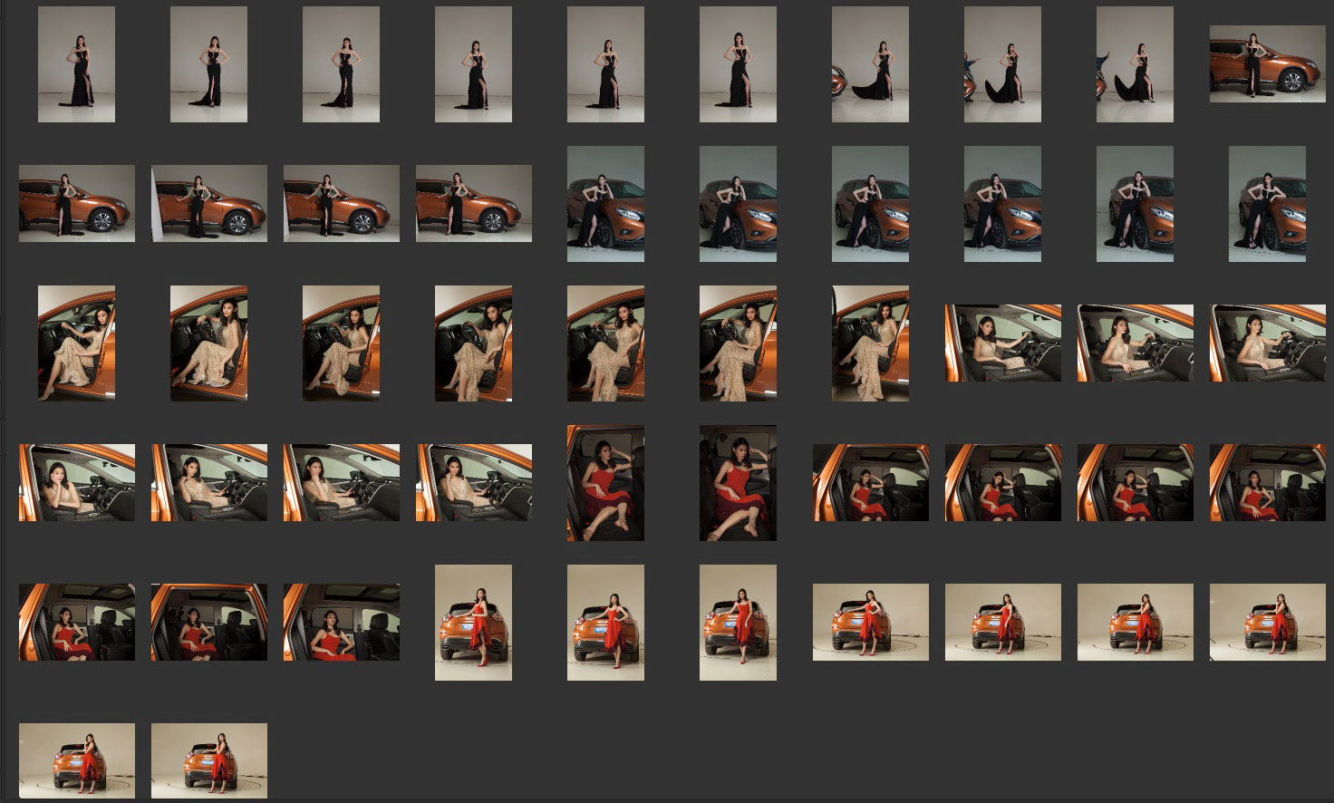This screenshot has height=803, width=1334.
Task: Click the last thumbnail in the first row
Action: click(x=1267, y=64)
